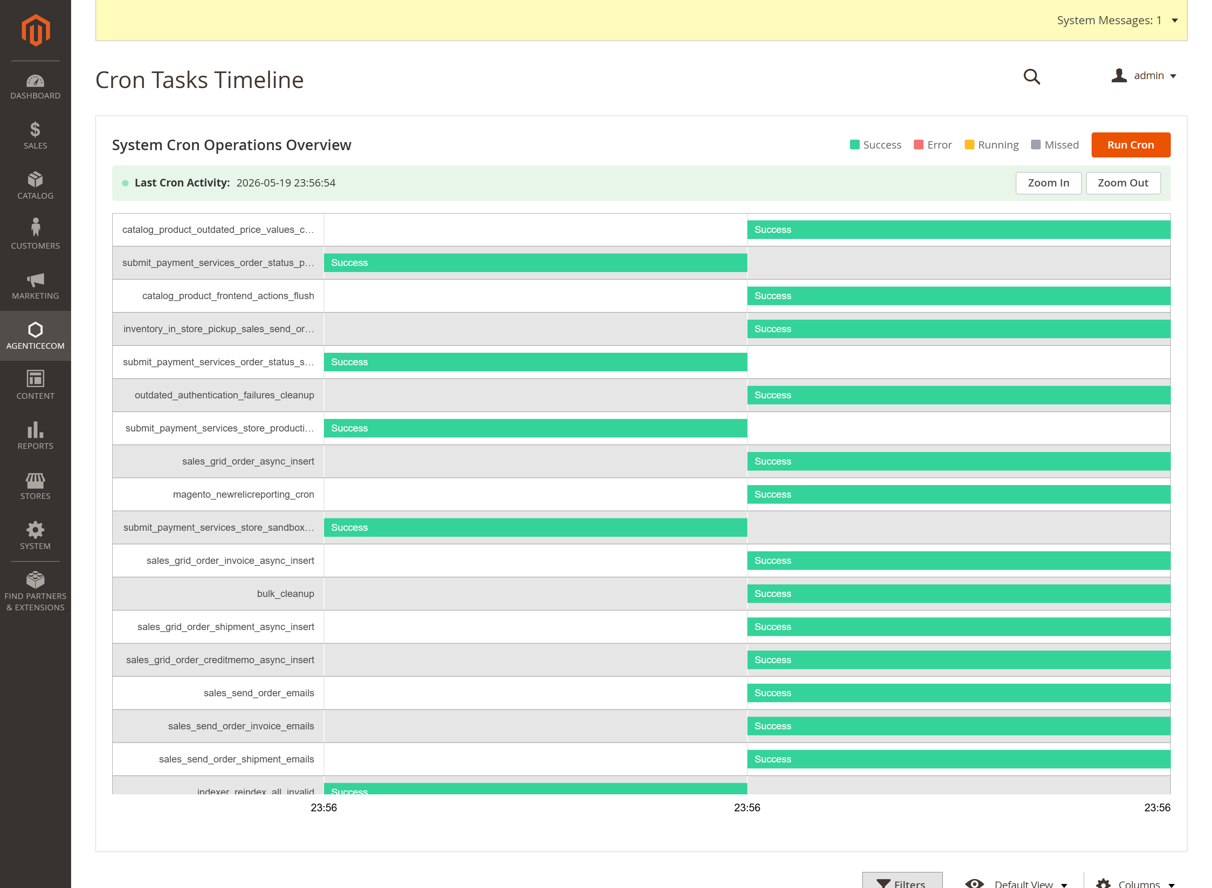
Task: Click the Last Cron Activity timestamp
Action: 286,183
